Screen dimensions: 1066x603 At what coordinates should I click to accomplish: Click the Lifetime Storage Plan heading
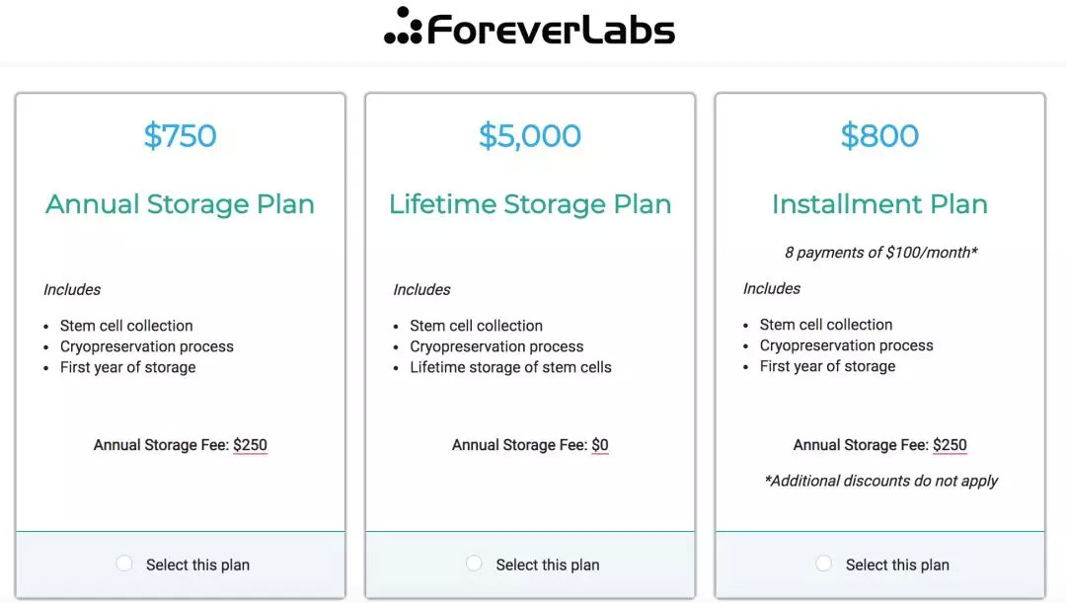click(530, 204)
